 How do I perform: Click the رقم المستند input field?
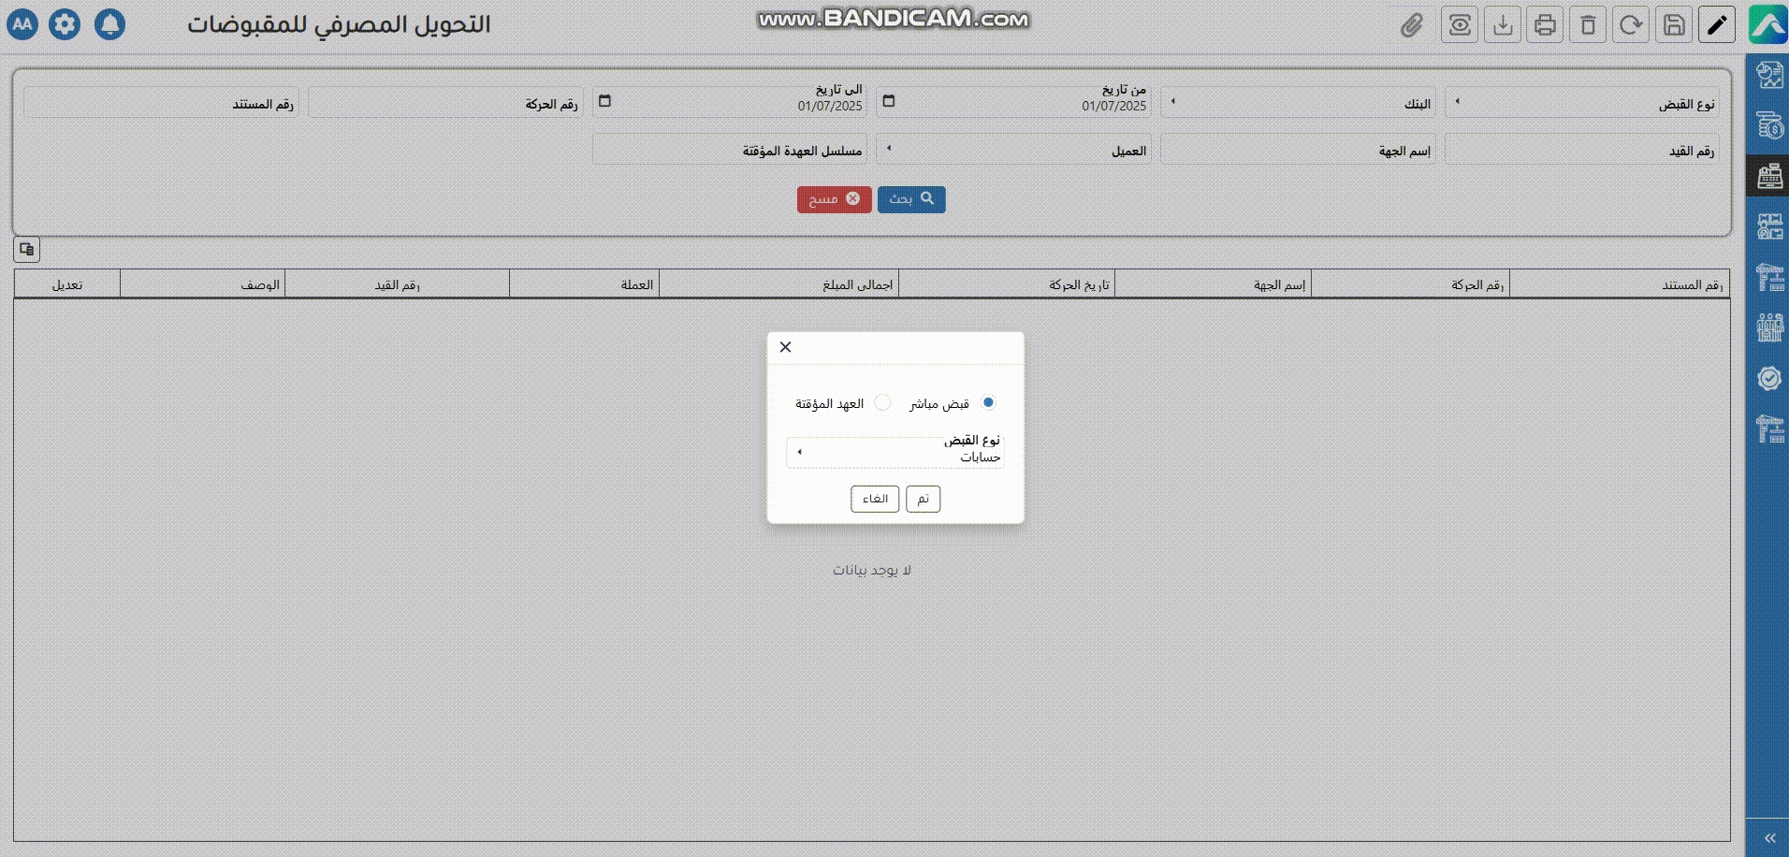tap(161, 103)
